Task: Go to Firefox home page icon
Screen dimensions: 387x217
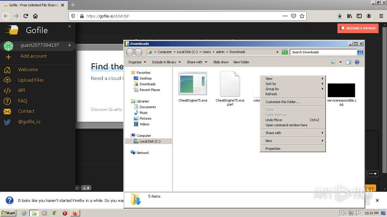Action: [x=35, y=16]
